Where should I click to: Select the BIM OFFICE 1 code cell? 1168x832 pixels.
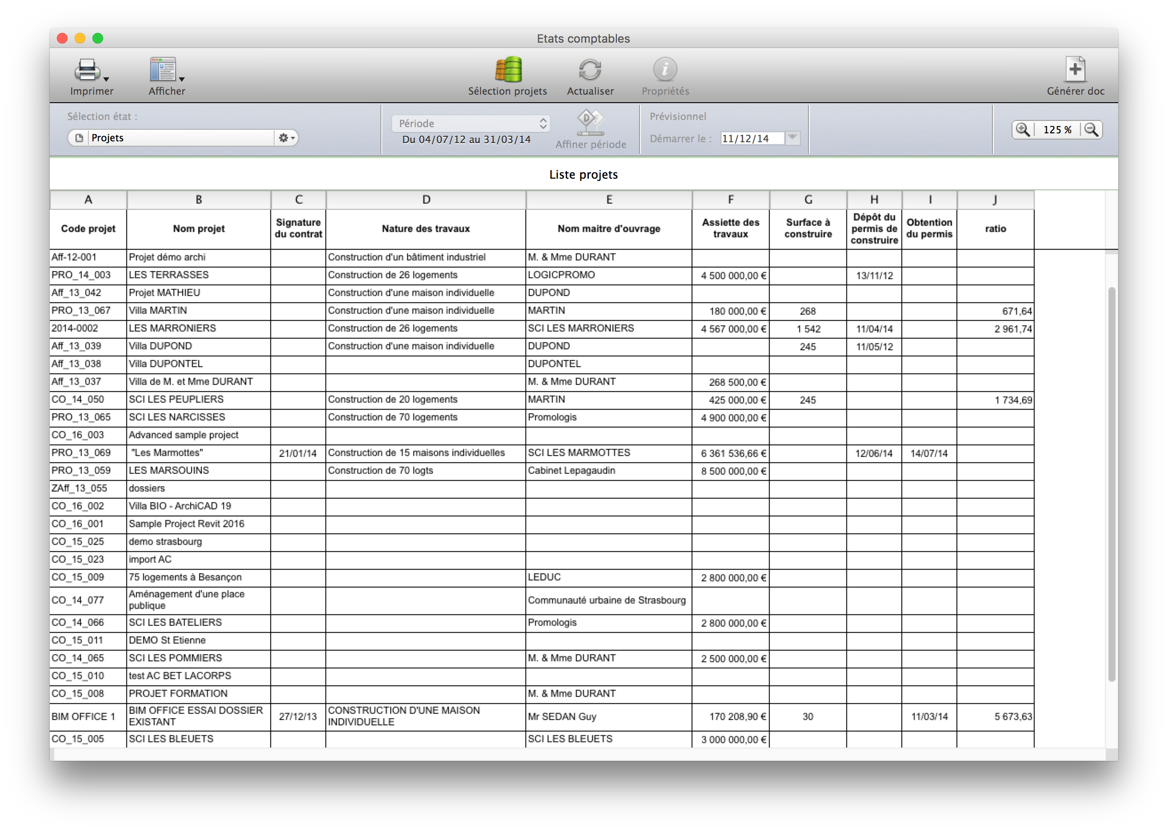(x=88, y=717)
